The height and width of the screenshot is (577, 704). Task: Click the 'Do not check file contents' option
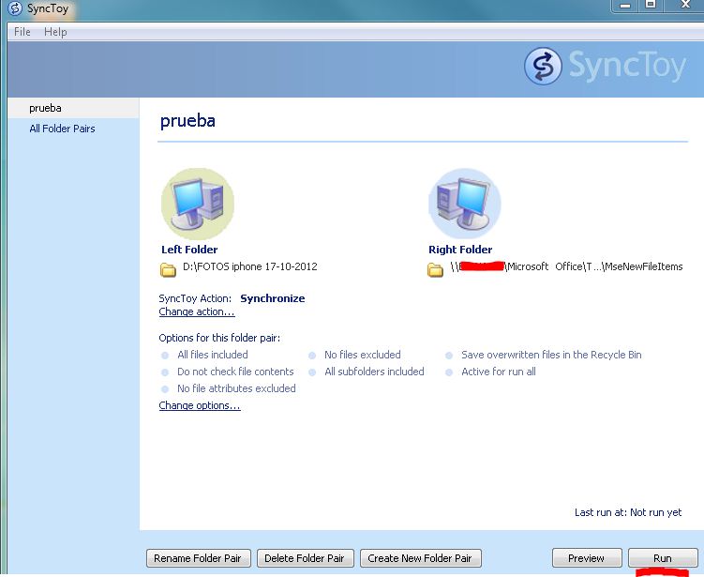pos(235,372)
